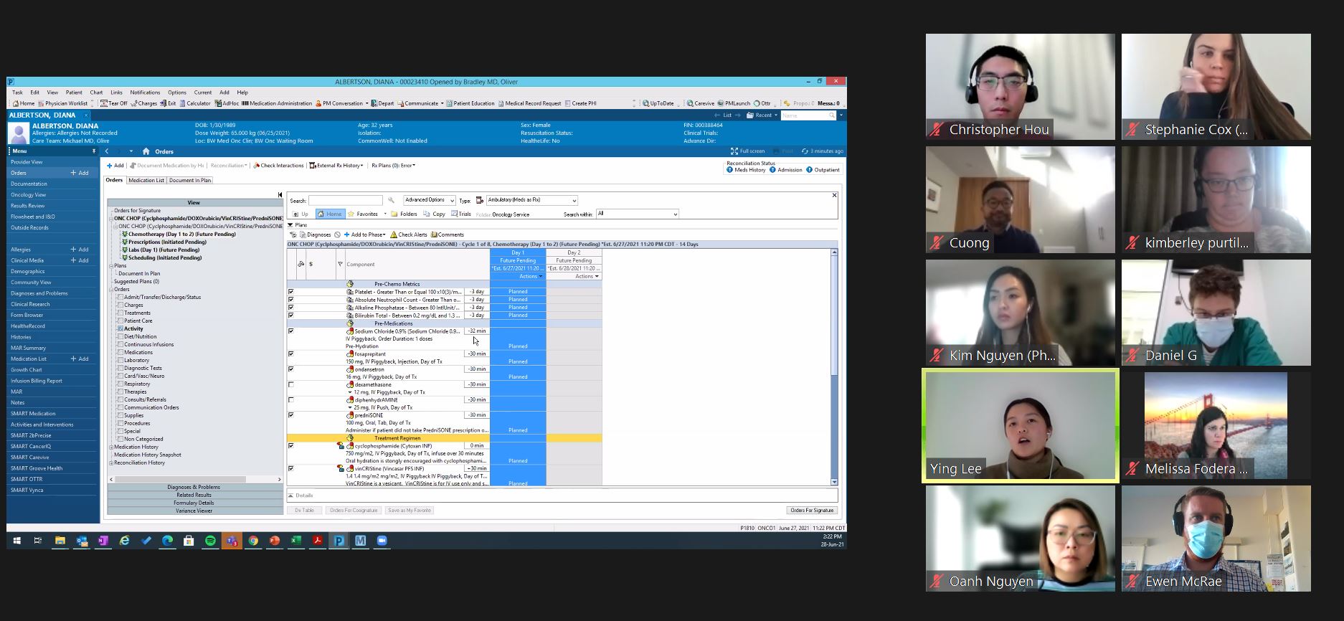Open plan Diagnoses button
Screen dimensions: 1344x621
pos(315,234)
